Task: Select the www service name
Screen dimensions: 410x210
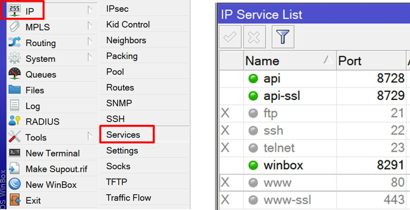Action: pos(277,182)
